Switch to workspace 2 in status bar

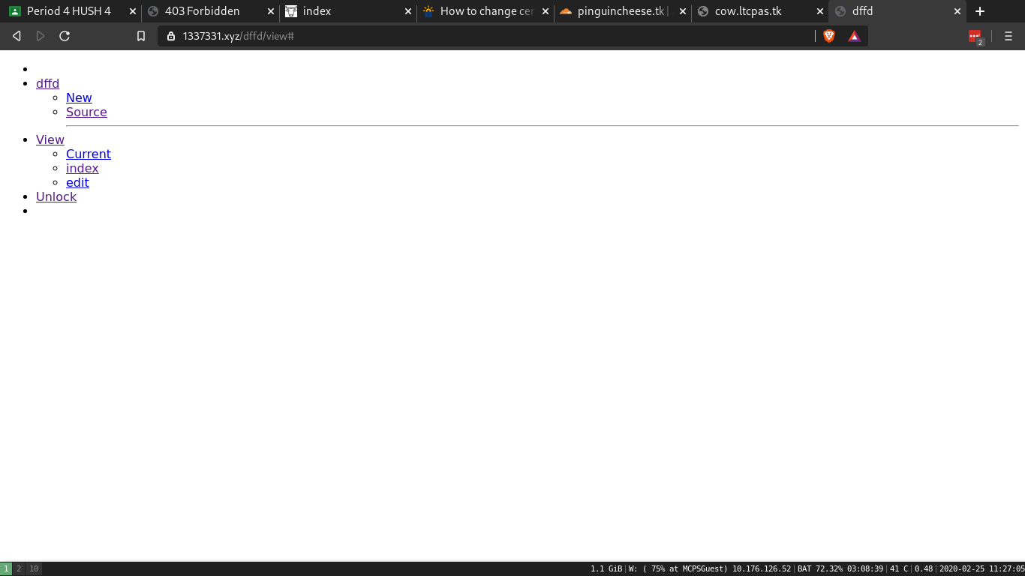point(19,568)
